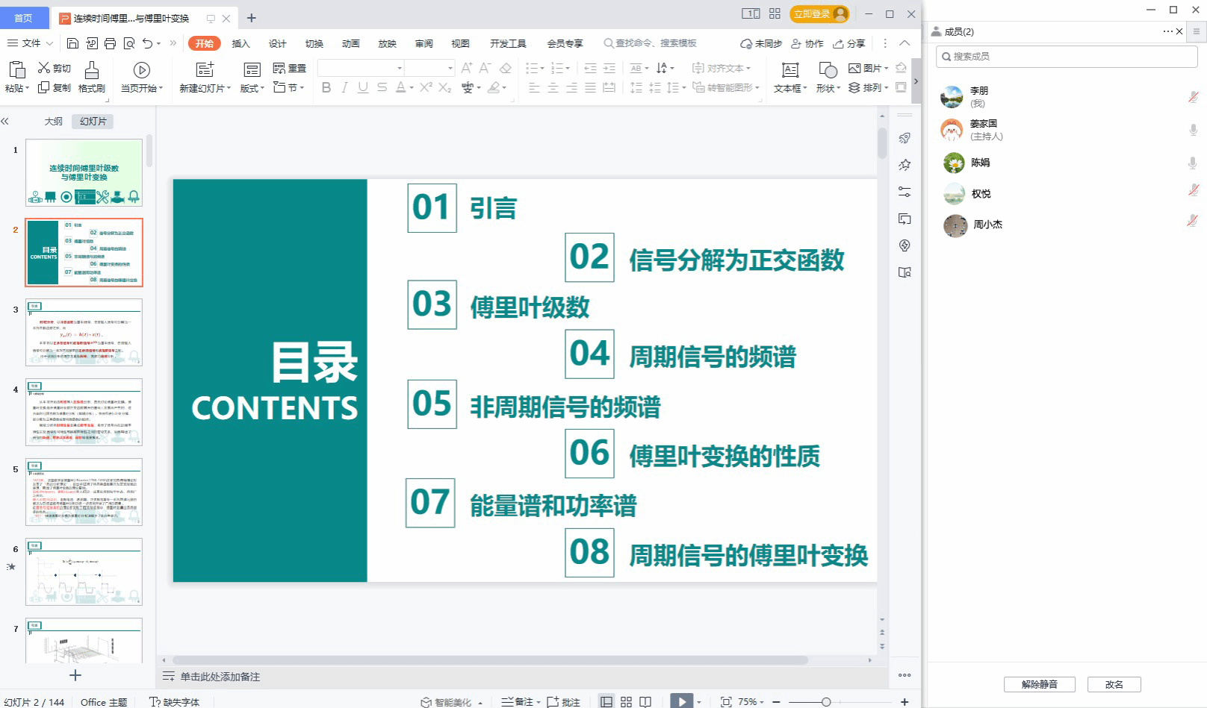Select slide 3 thumbnail in panel
This screenshot has width=1207, height=708.
(84, 332)
